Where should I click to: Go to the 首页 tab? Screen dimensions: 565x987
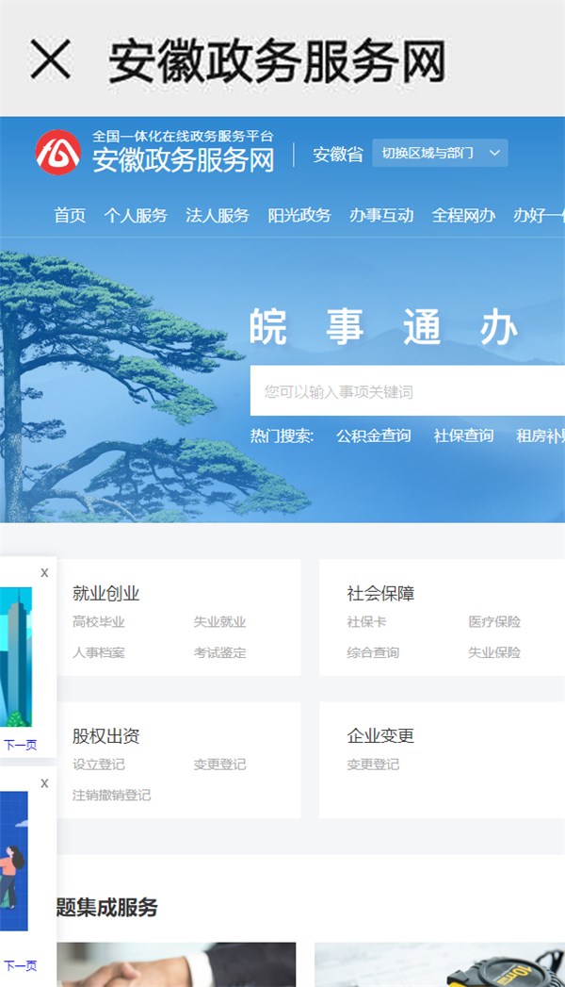[x=70, y=215]
